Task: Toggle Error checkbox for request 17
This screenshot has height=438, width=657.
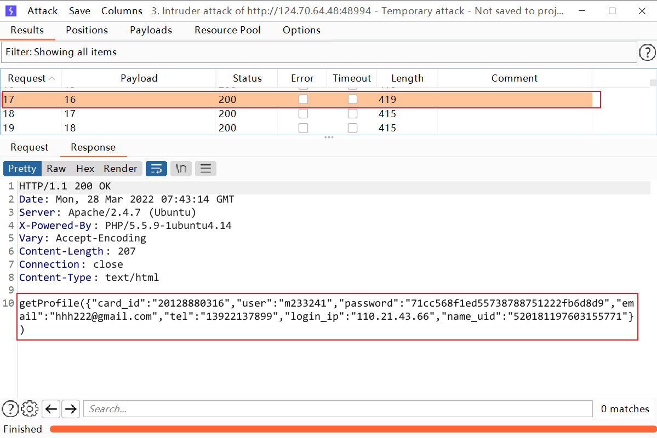Action: pos(304,100)
